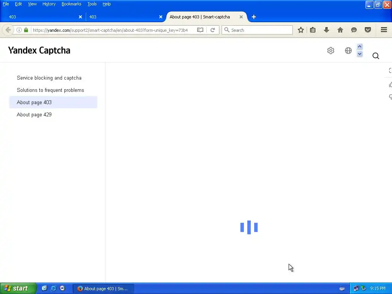Click the Yandex Captcha heading

pyautogui.click(x=39, y=50)
